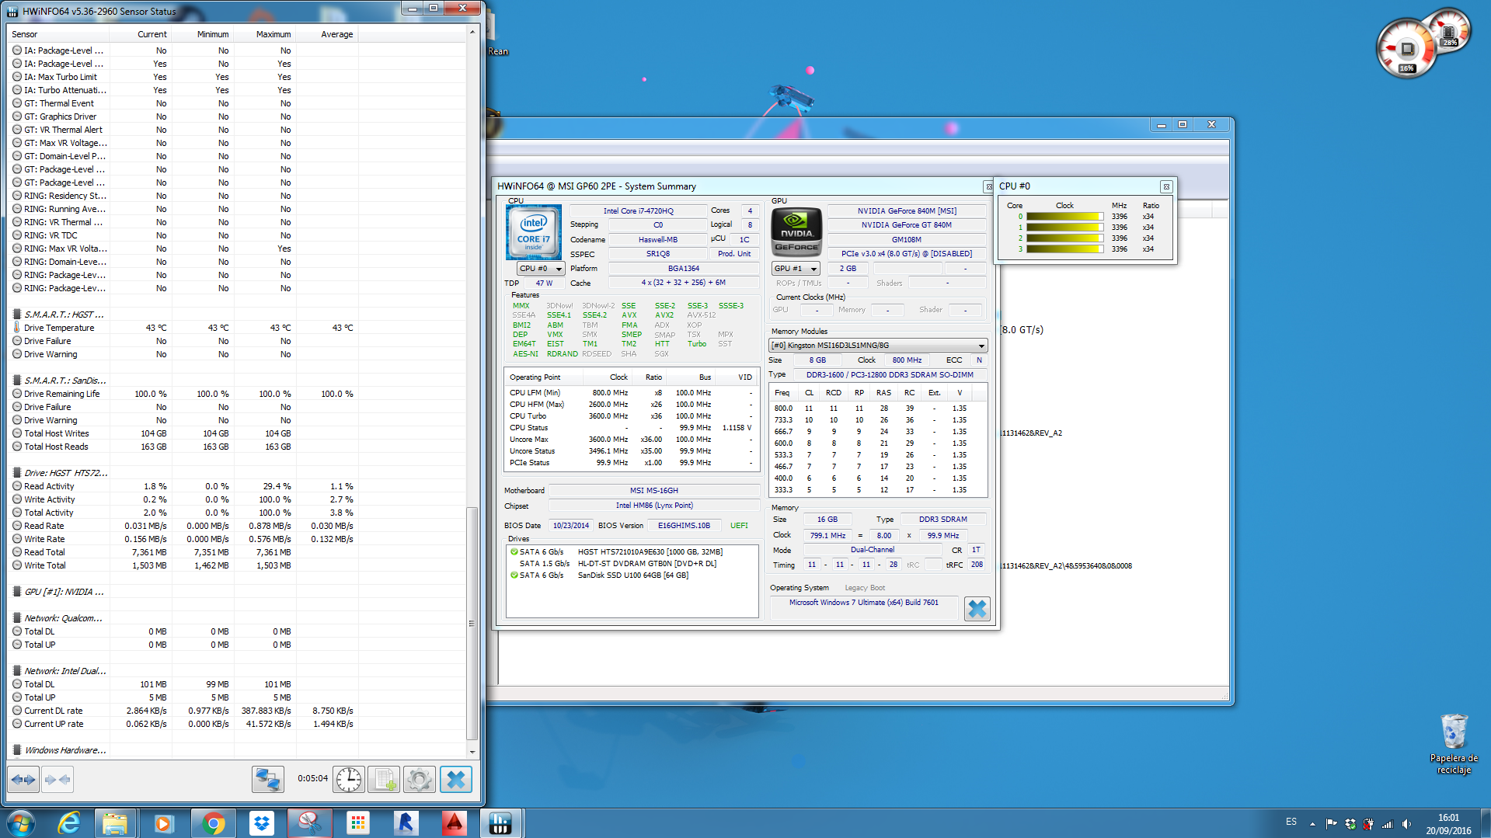
Task: Click the NVIDIA GeForce logo
Action: [796, 232]
